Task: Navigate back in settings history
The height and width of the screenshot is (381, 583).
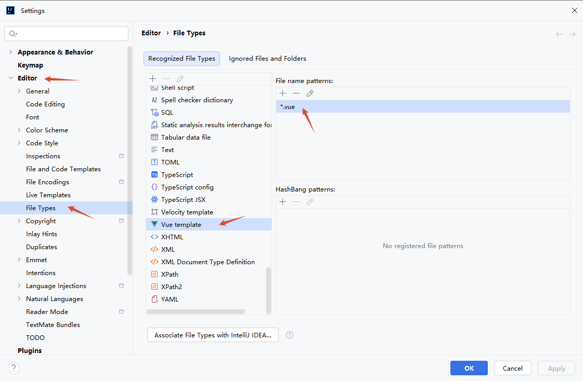Action: coord(559,34)
